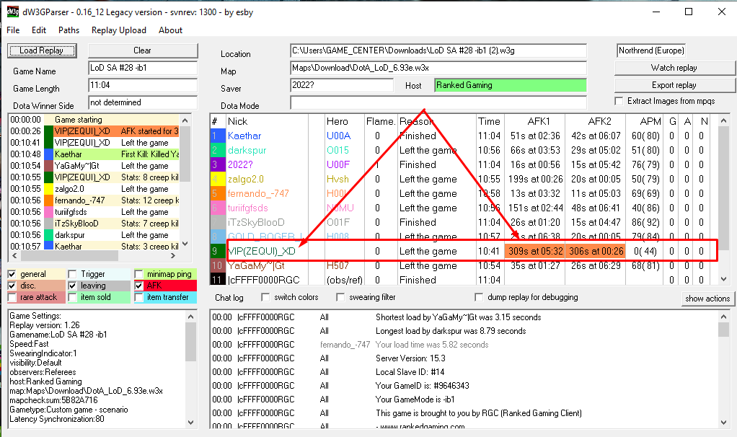
Task: Enable the Trigger checkbox
Action: tap(72, 274)
